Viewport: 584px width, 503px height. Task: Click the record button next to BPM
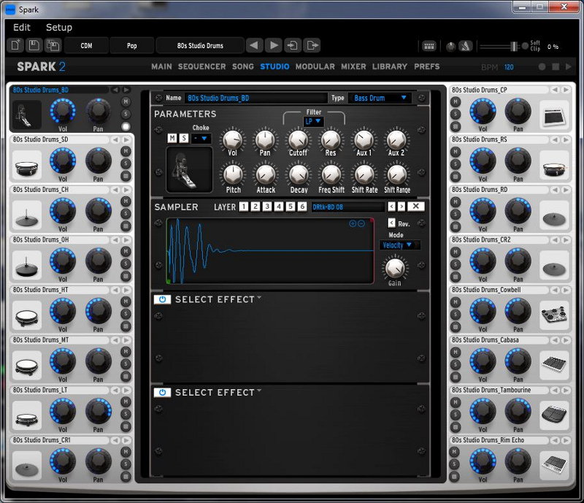pyautogui.click(x=542, y=66)
